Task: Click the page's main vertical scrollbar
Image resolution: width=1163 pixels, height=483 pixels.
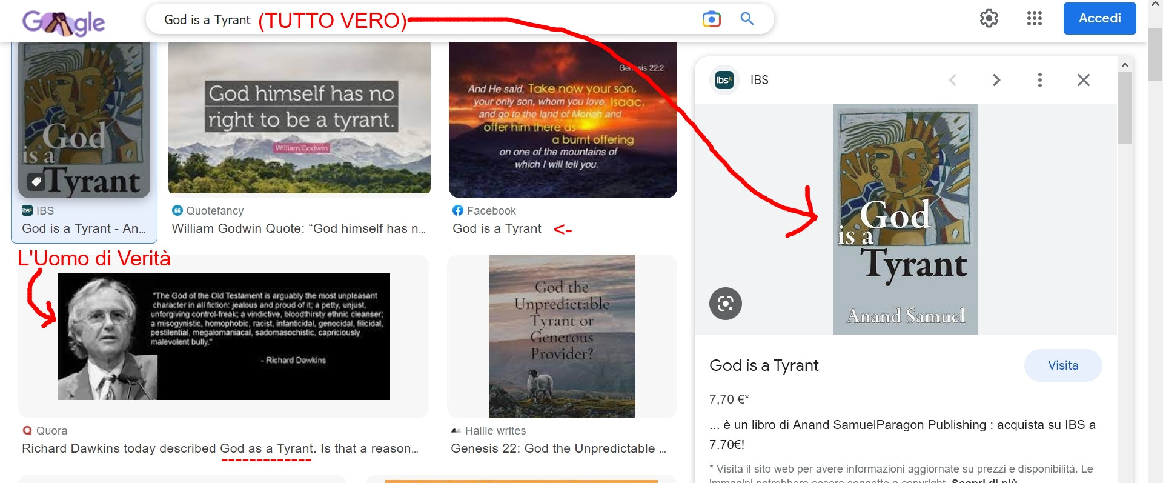Action: click(1155, 55)
